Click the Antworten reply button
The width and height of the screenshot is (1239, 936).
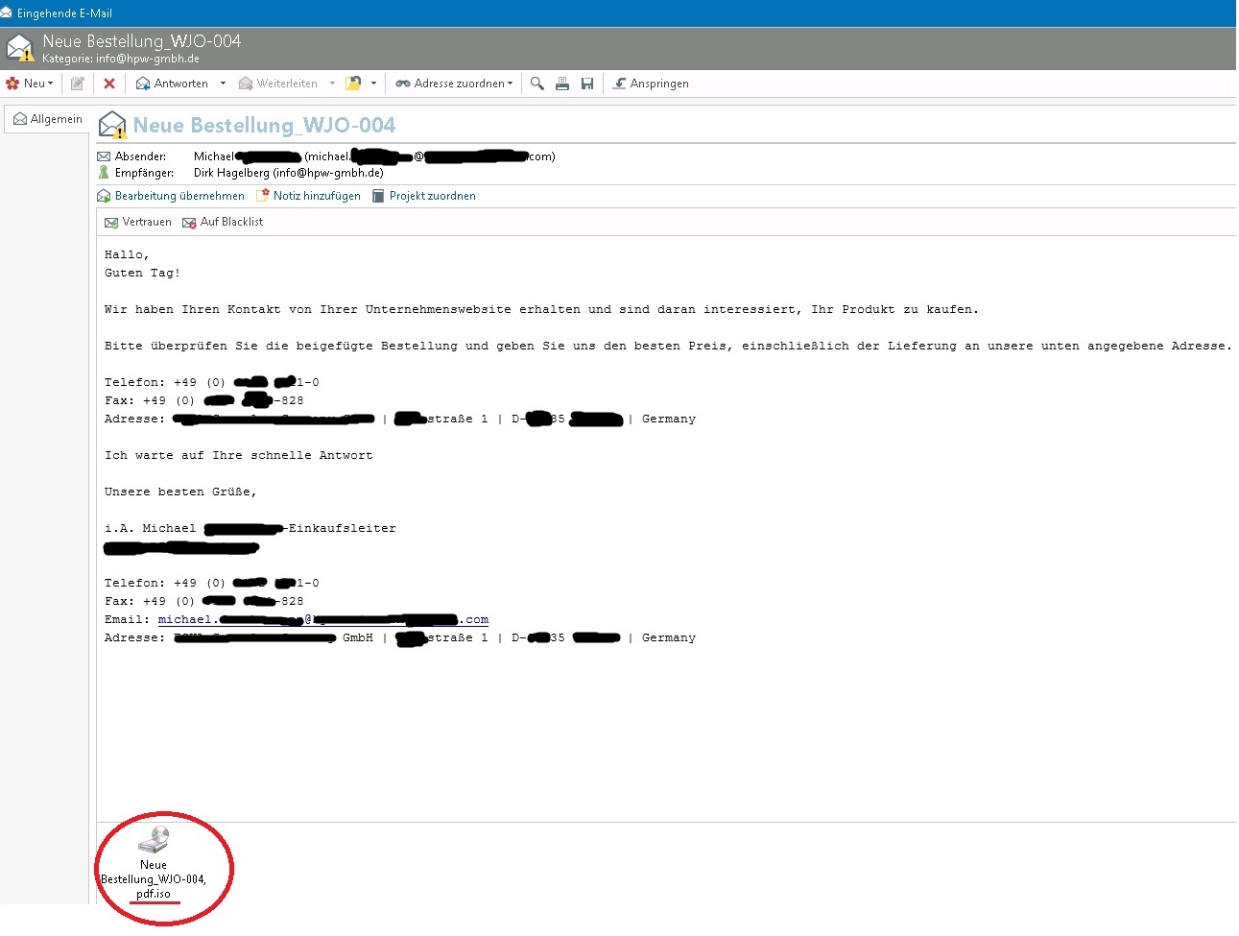tap(172, 84)
